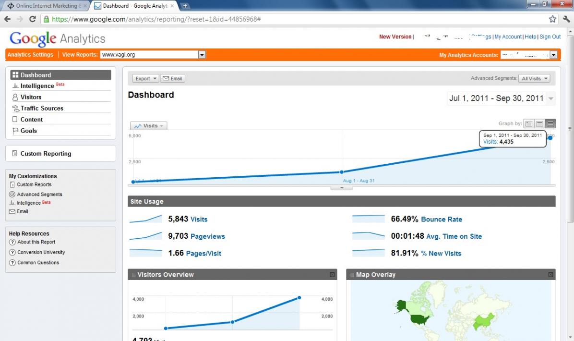Collapse the graph with the bottom handle arrow
This screenshot has width=574, height=341.
[342, 188]
